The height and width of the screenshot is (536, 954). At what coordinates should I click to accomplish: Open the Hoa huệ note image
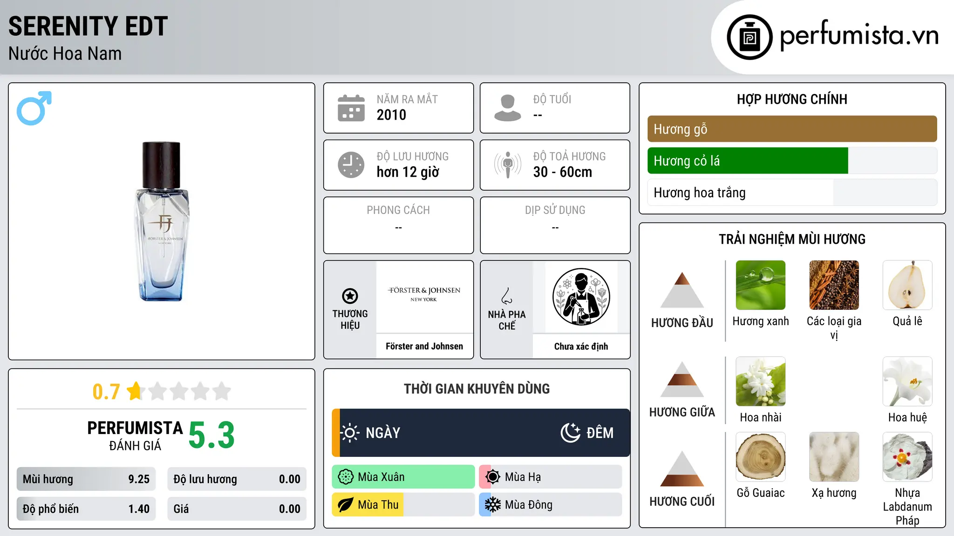point(907,382)
